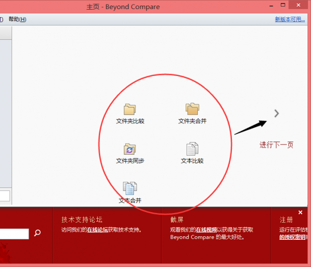
Task: Click the 注册 heading
Action: click(286, 220)
